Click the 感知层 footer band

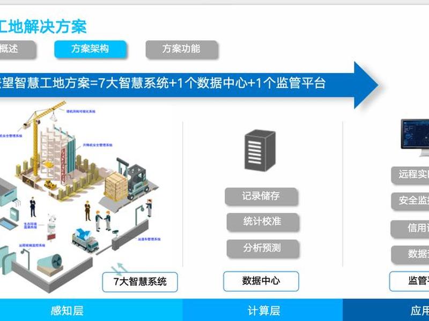click(x=91, y=310)
